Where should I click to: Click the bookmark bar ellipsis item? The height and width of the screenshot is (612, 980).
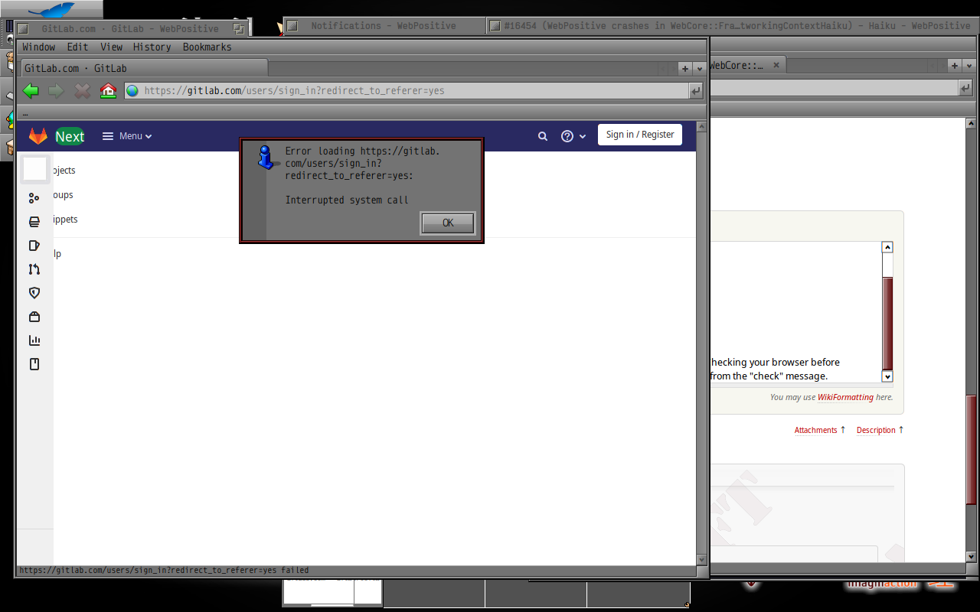coord(25,113)
